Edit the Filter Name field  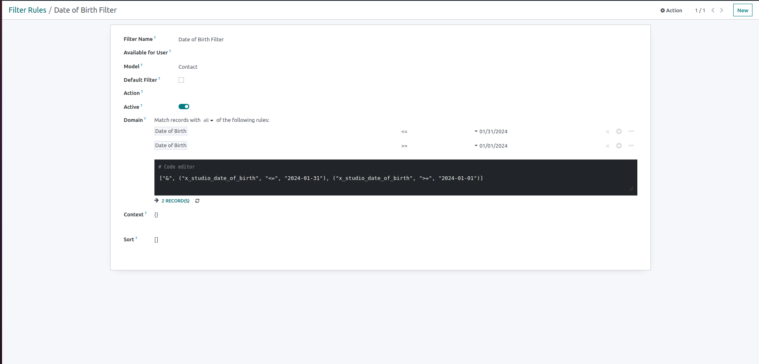[201, 39]
